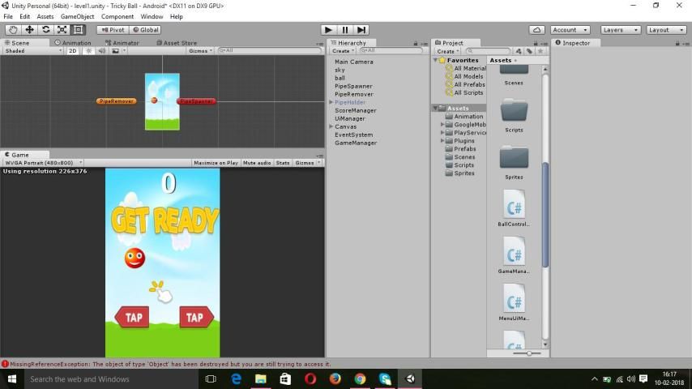Screen dimensions: 692x389
Task: Select the Rect transform tool
Action: 78,30
